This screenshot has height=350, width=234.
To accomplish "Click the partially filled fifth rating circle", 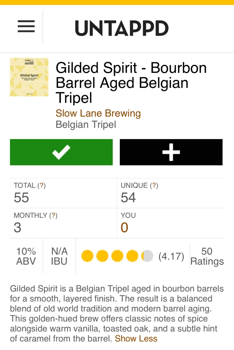I will click(x=147, y=256).
